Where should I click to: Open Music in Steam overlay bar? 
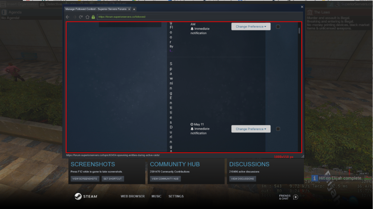156,196
